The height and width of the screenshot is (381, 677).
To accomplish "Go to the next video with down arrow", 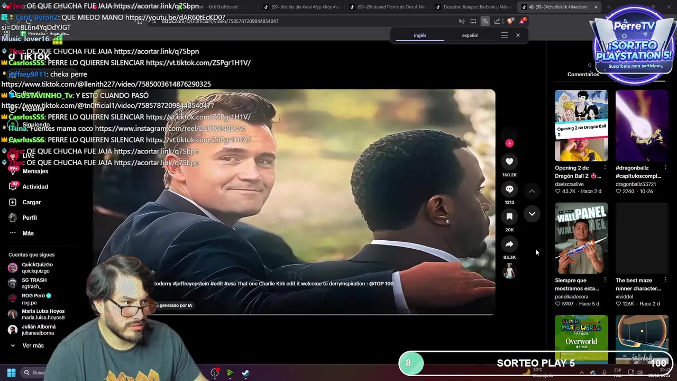I will coord(532,214).
